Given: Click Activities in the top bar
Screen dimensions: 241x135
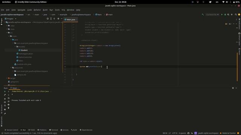Looking at the screenshot, I should coord(6,2).
